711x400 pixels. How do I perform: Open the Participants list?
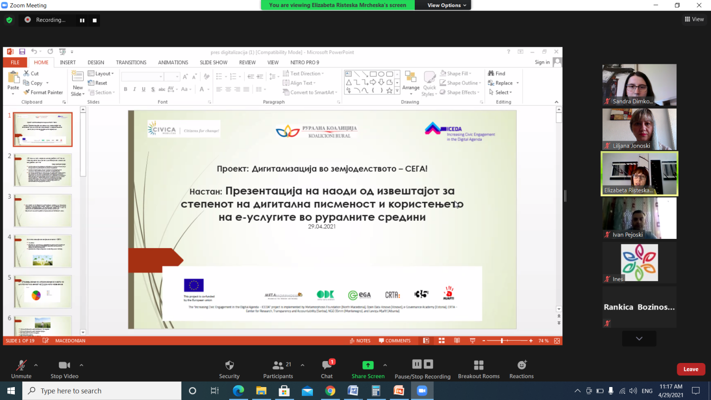coord(278,365)
